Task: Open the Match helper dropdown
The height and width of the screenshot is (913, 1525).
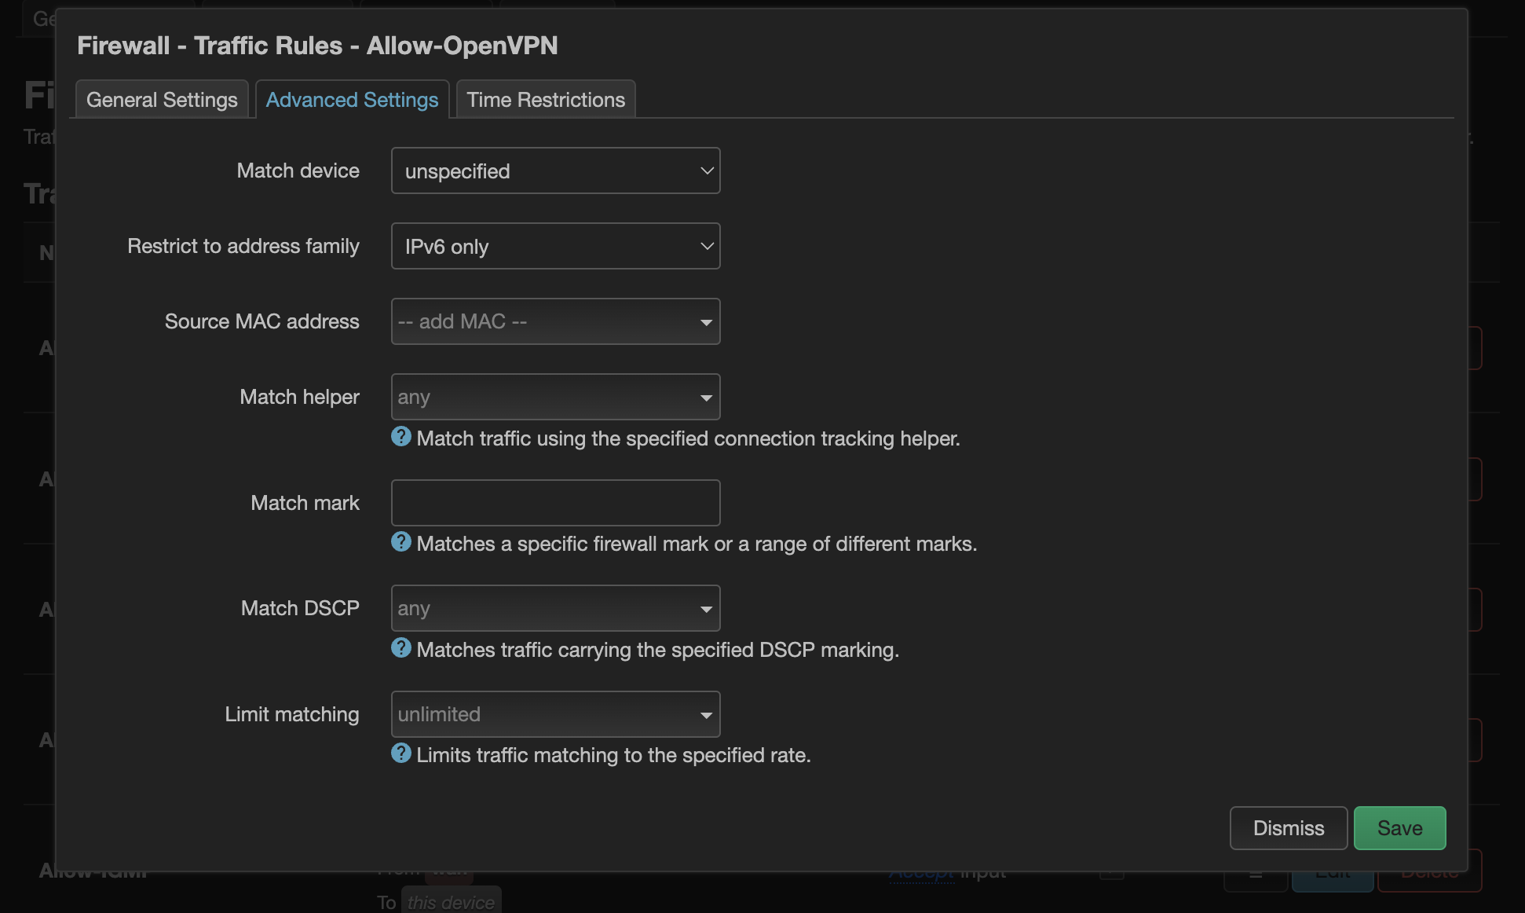Action: [555, 397]
